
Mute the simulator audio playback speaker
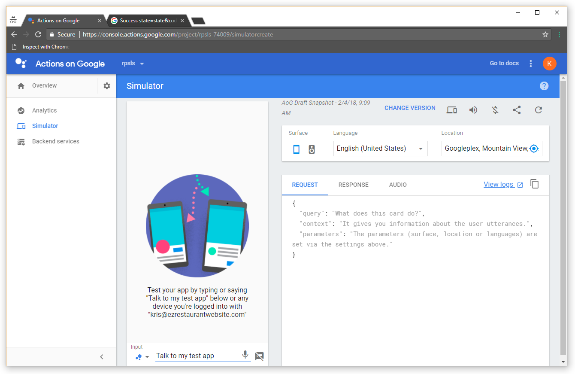point(473,110)
